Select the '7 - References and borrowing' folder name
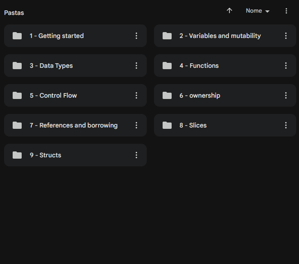Screen dimensions: 299x264 pos(74,125)
